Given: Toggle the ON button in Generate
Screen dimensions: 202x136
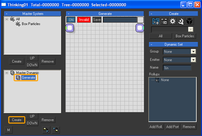Looking at the screenshot, I should coord(71,20).
